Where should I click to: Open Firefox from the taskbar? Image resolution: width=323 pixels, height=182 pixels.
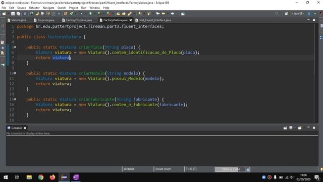tap(52, 177)
